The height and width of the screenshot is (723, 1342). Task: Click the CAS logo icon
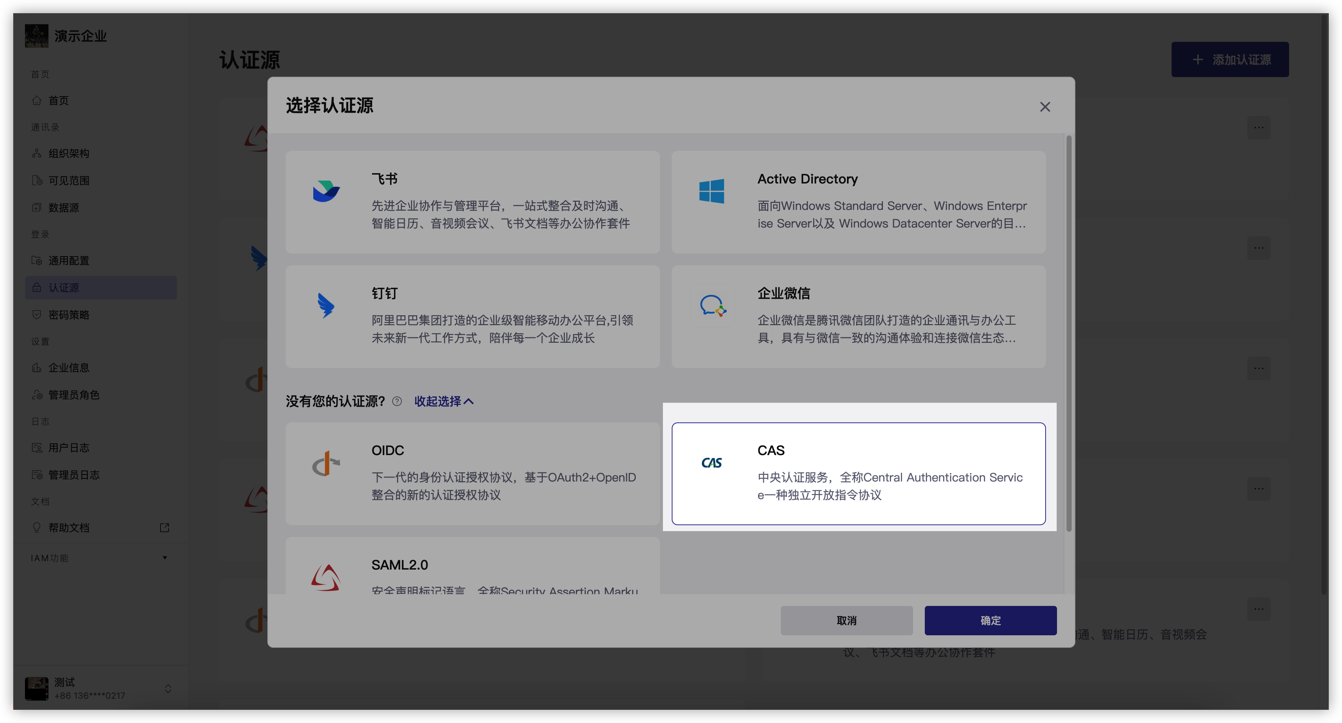point(712,463)
